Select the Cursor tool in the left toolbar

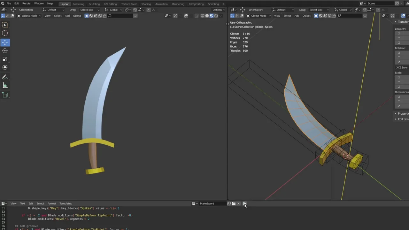click(5, 33)
